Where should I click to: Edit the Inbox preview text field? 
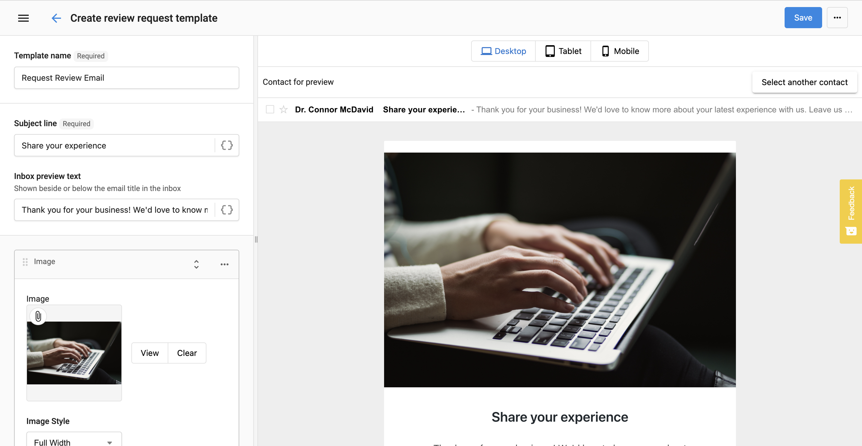click(114, 210)
